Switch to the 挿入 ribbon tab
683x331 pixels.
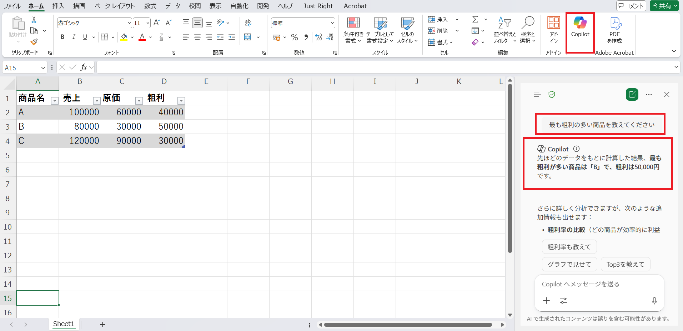click(58, 6)
